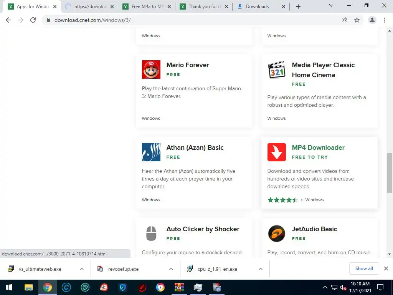Screen dimensions: 393x295
Task: Click the scrollbar down arrow
Action: (390, 254)
